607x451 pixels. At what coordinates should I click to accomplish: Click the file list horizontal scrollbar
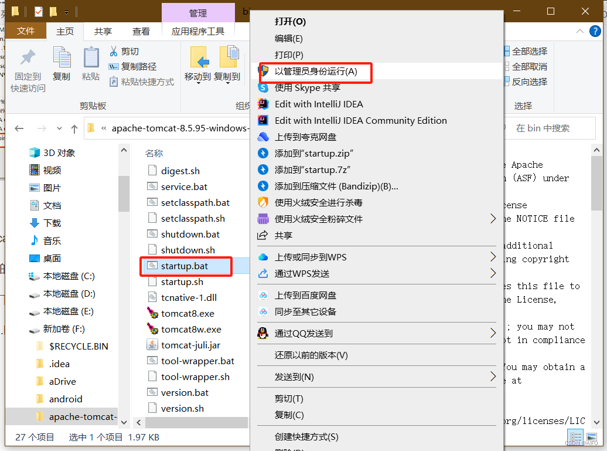pyautogui.click(x=196, y=422)
